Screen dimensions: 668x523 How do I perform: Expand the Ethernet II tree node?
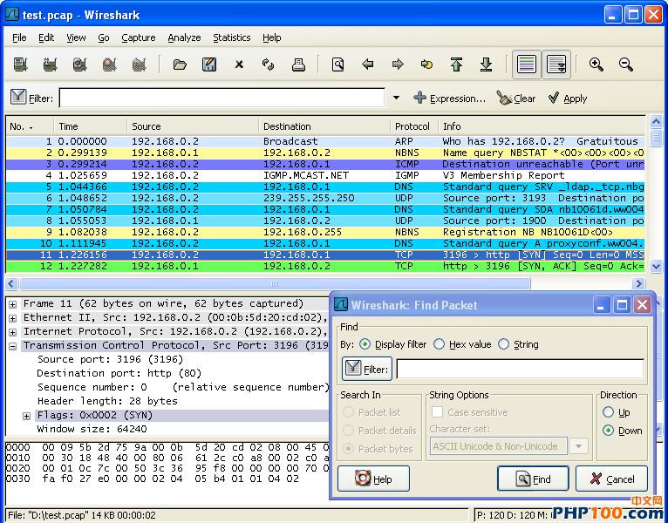14,317
